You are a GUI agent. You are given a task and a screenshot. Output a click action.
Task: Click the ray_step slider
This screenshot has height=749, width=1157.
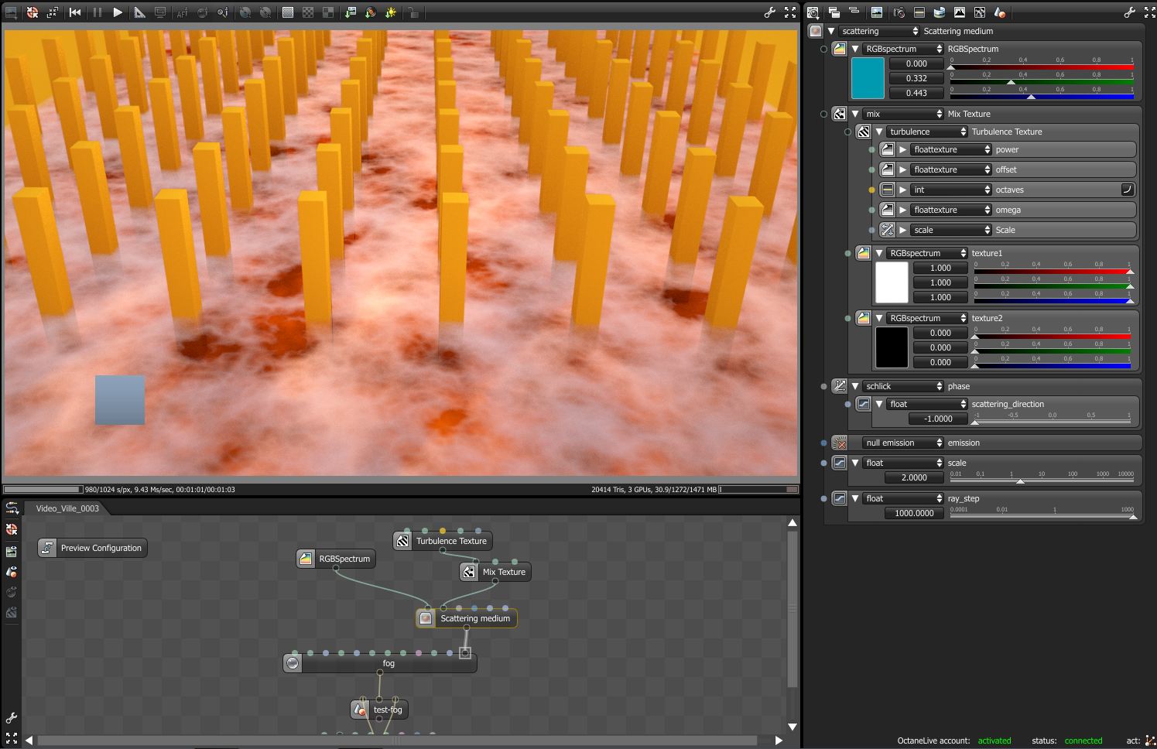(1042, 513)
